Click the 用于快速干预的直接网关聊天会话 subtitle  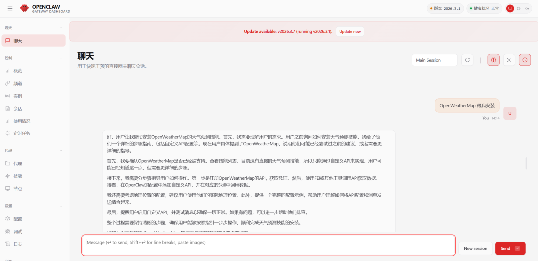[112, 66]
